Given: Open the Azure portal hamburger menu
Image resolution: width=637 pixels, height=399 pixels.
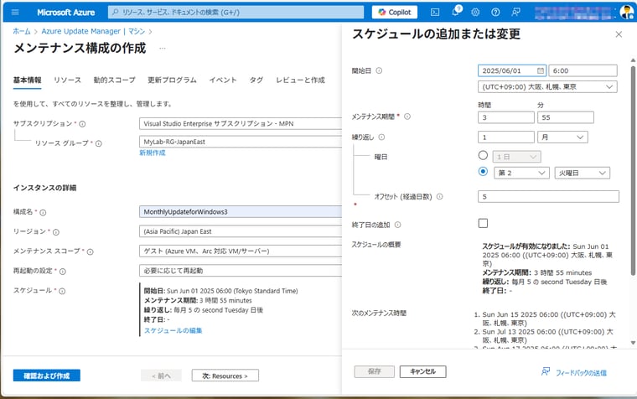Looking at the screenshot, I should (15, 13).
